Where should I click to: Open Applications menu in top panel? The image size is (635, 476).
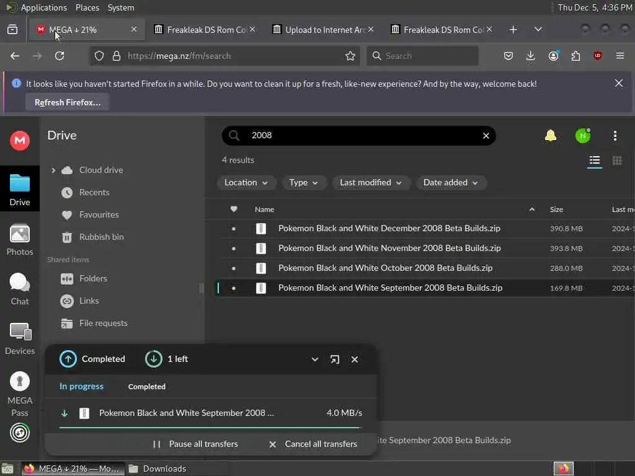44,7
